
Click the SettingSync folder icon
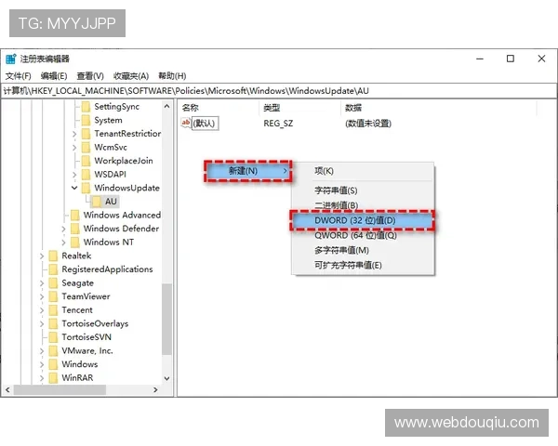(x=86, y=107)
